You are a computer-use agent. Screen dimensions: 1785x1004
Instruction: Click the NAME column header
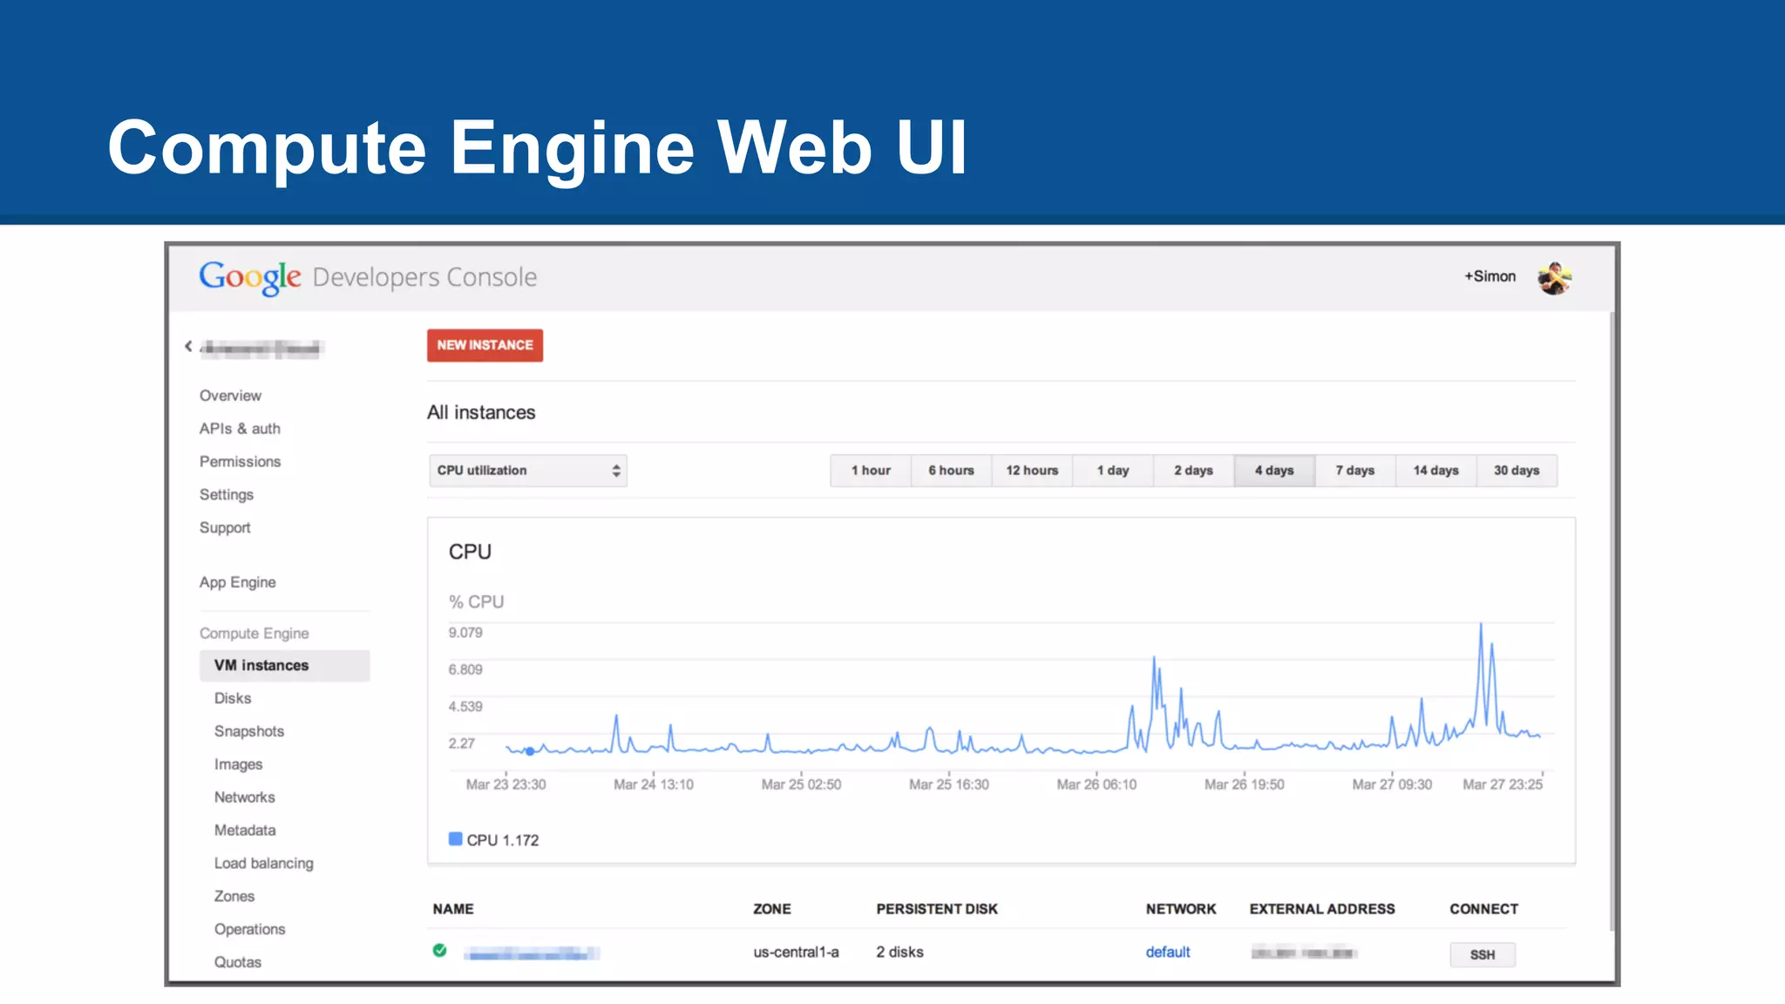453,909
